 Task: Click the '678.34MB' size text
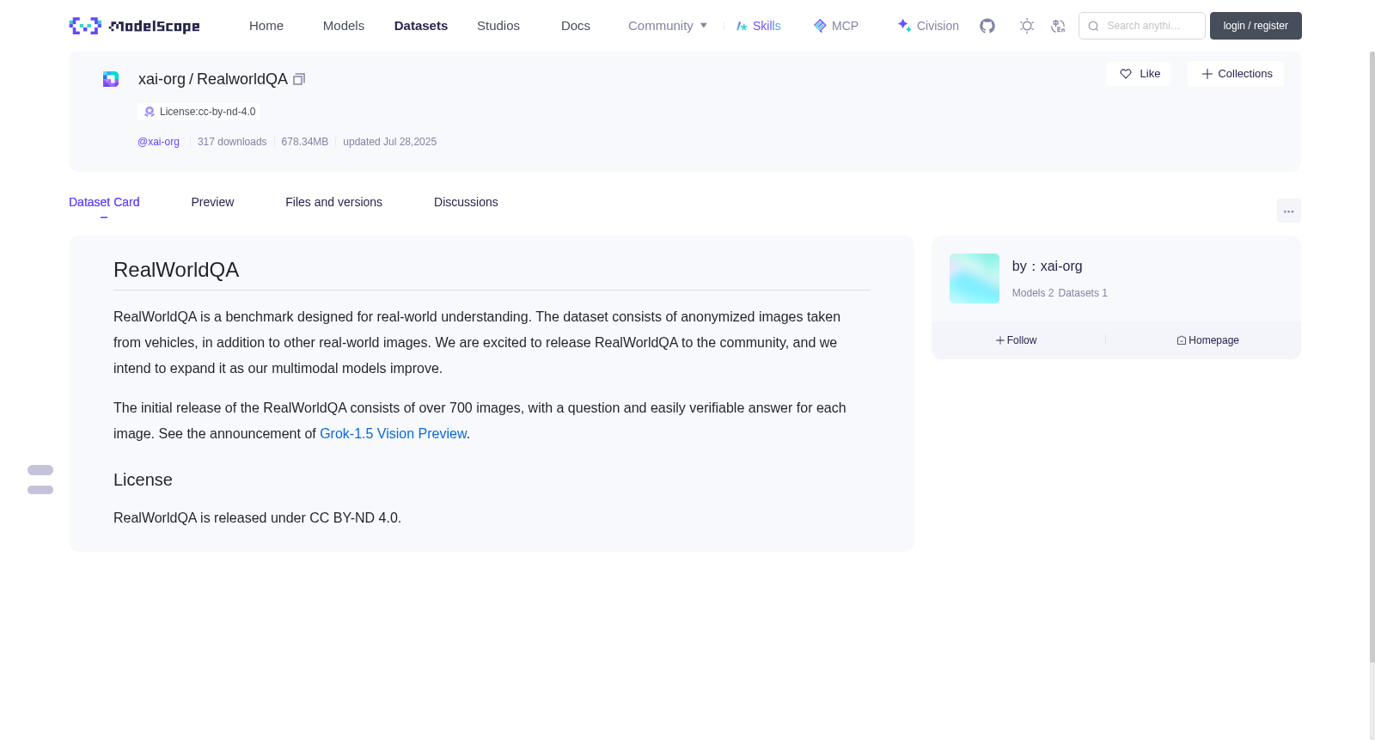(305, 142)
